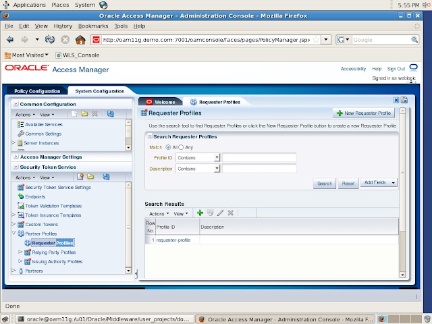Switch to the Policy Configuration tab
This screenshot has height=324, width=432.
[37, 91]
